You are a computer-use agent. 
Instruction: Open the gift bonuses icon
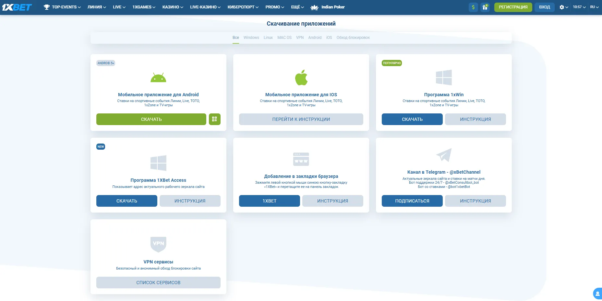[x=485, y=7]
